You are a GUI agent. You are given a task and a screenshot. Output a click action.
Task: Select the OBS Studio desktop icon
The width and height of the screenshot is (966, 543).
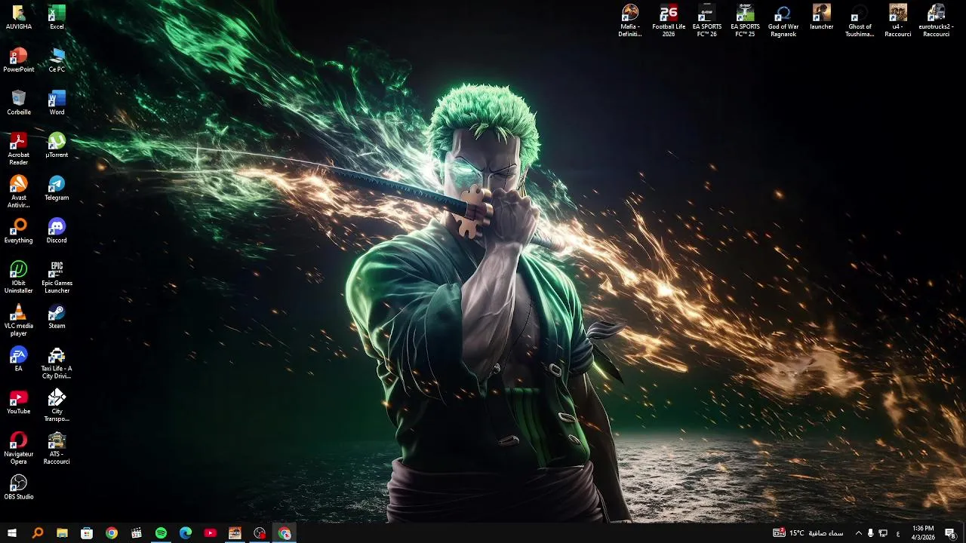[x=18, y=488]
